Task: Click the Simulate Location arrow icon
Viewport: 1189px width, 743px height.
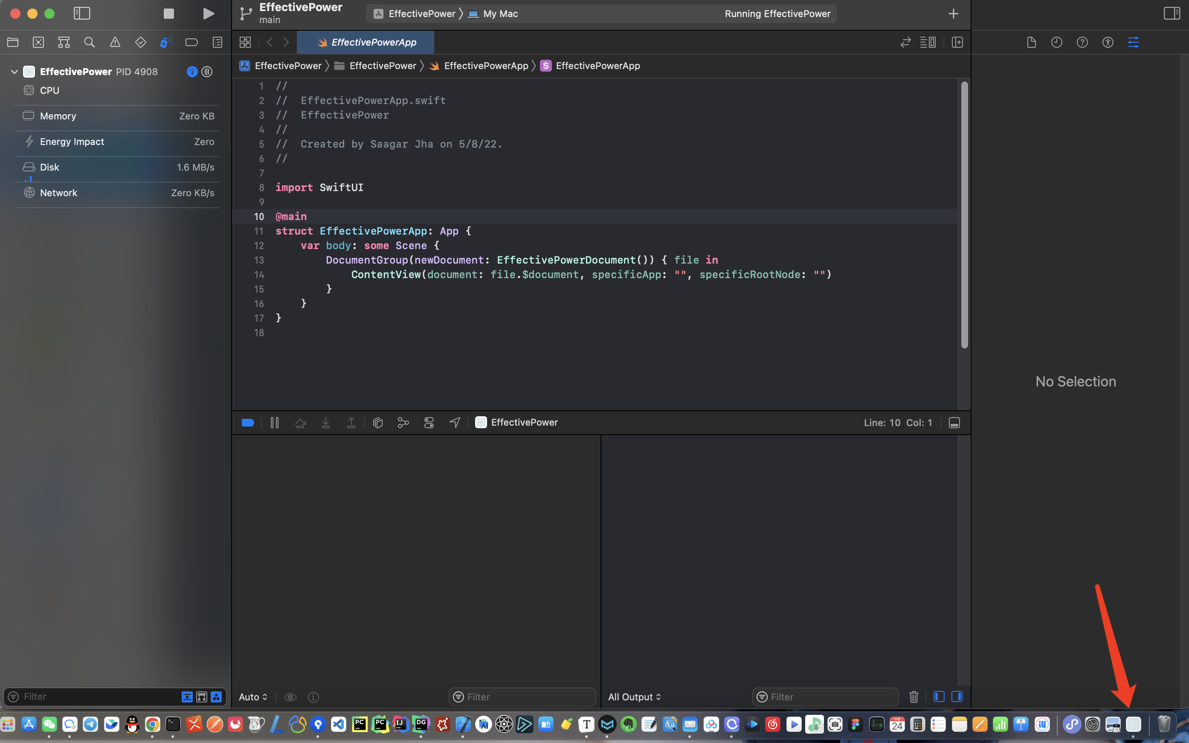Action: 455,423
